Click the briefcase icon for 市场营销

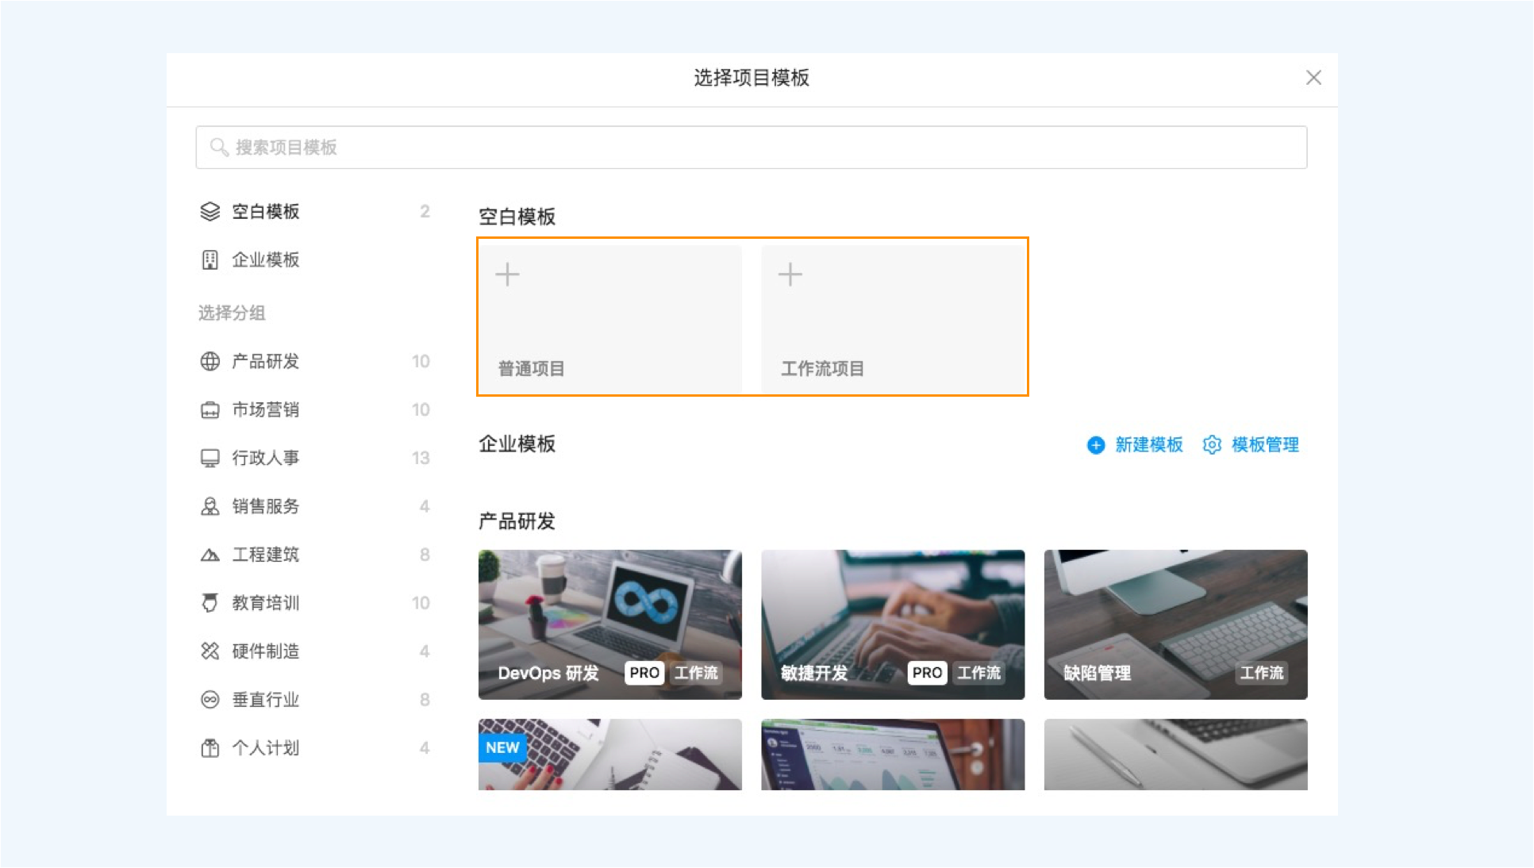pyautogui.click(x=210, y=410)
